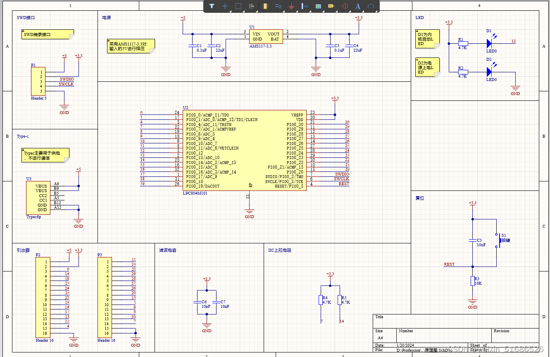Select the place sheet symbol tool

point(318,6)
